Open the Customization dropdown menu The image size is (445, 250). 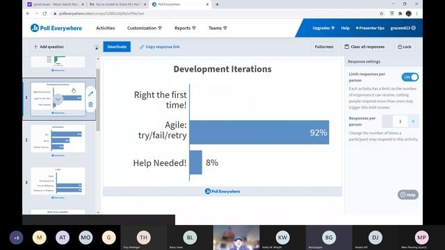[x=145, y=28]
